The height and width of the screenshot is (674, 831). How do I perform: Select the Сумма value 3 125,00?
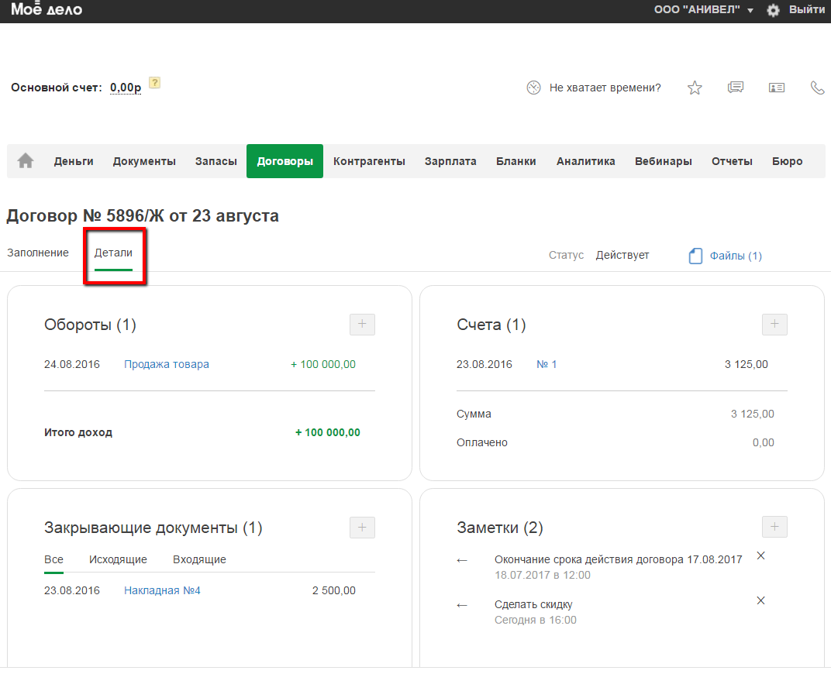point(752,414)
